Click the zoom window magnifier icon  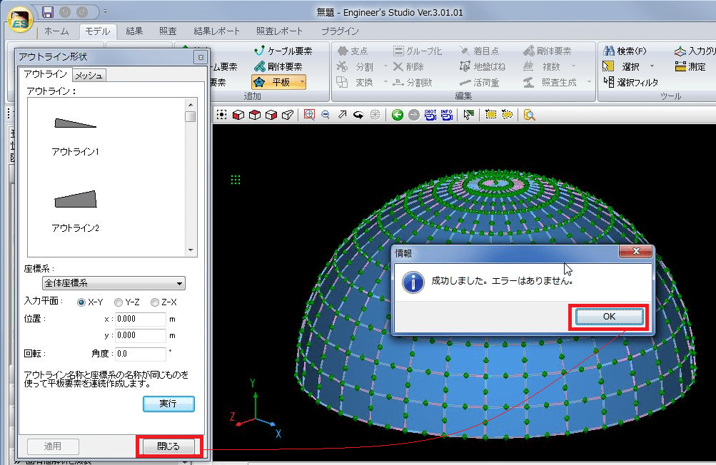308,115
